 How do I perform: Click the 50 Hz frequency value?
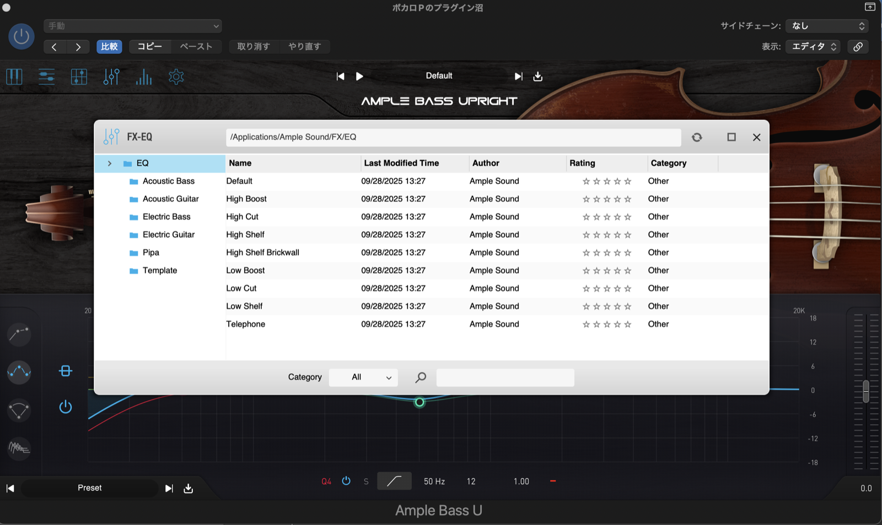(434, 482)
